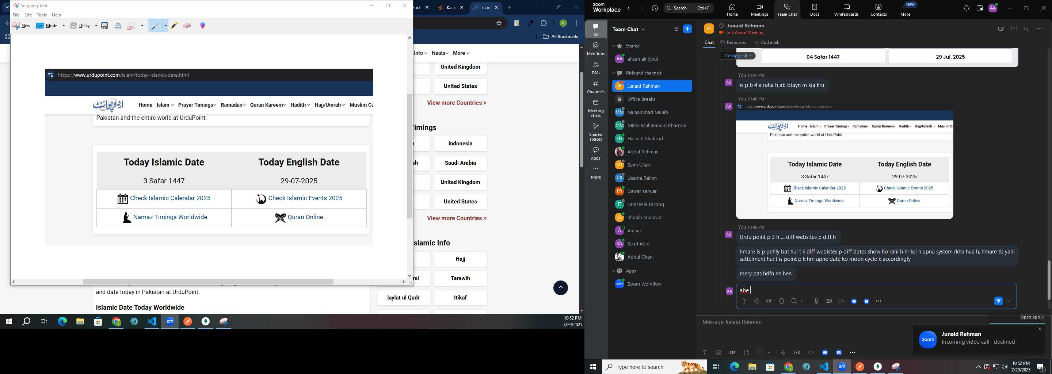
Task: Click View more Countries link below Indonesia
Action: (457, 218)
